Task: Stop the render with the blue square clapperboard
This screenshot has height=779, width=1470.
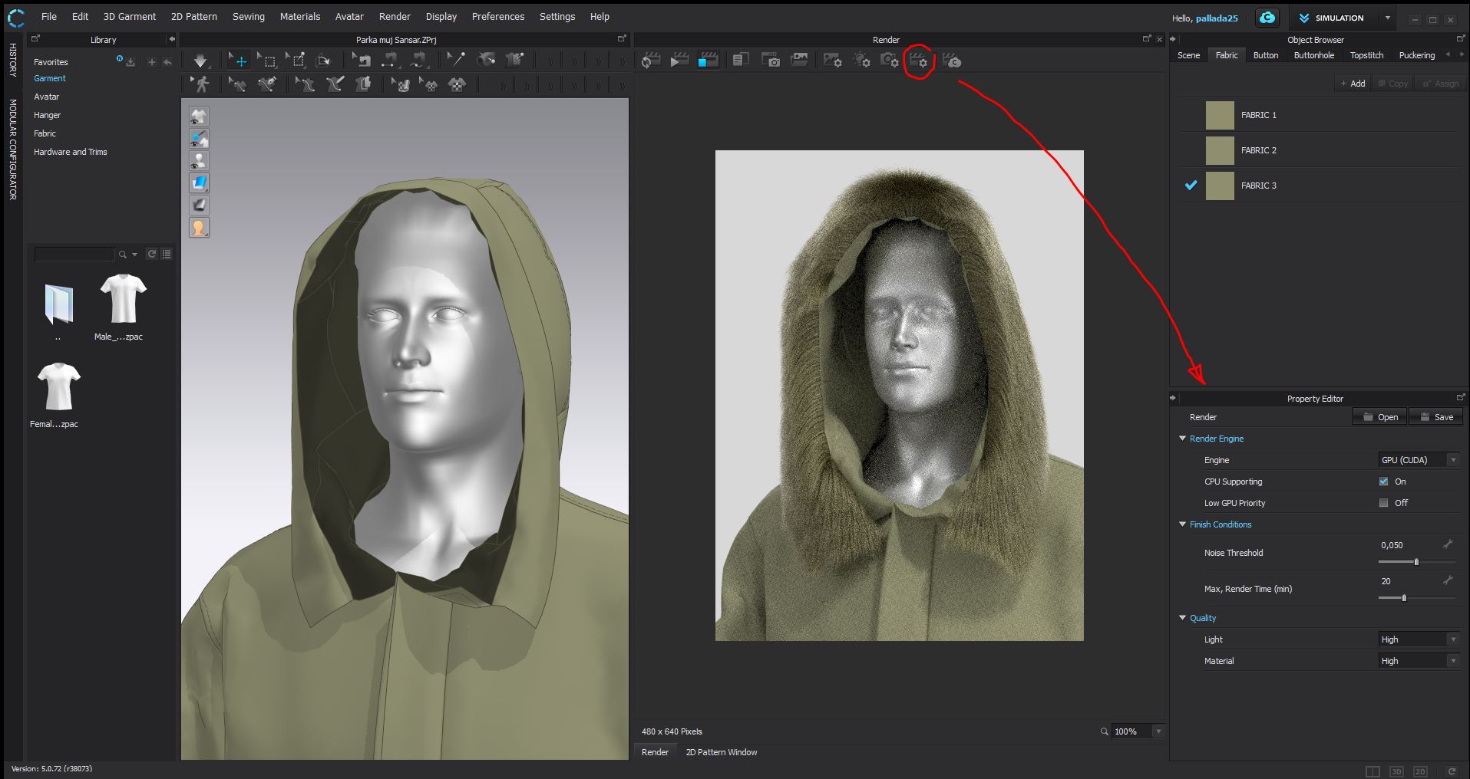Action: pos(708,61)
